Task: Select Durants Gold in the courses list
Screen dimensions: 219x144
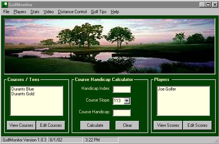Action: (23, 94)
